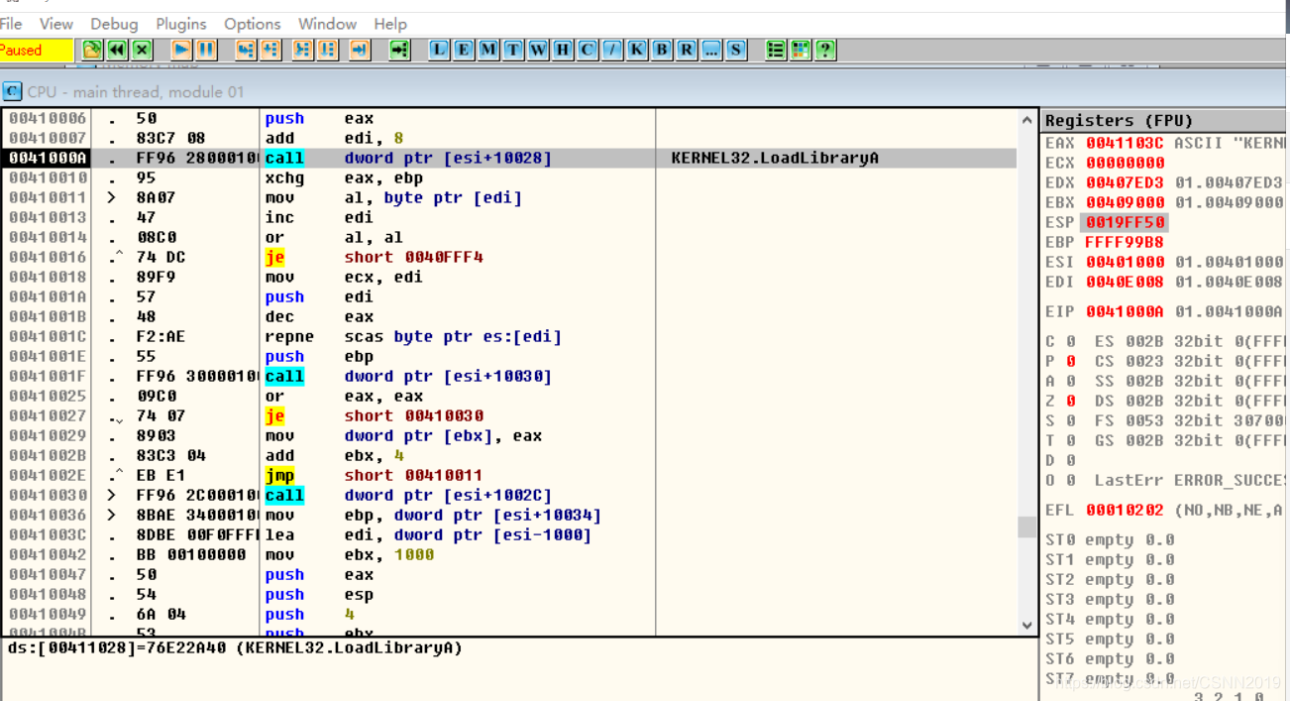The width and height of the screenshot is (1290, 701).
Task: Restart the program with the rewind icon
Action: pos(117,50)
